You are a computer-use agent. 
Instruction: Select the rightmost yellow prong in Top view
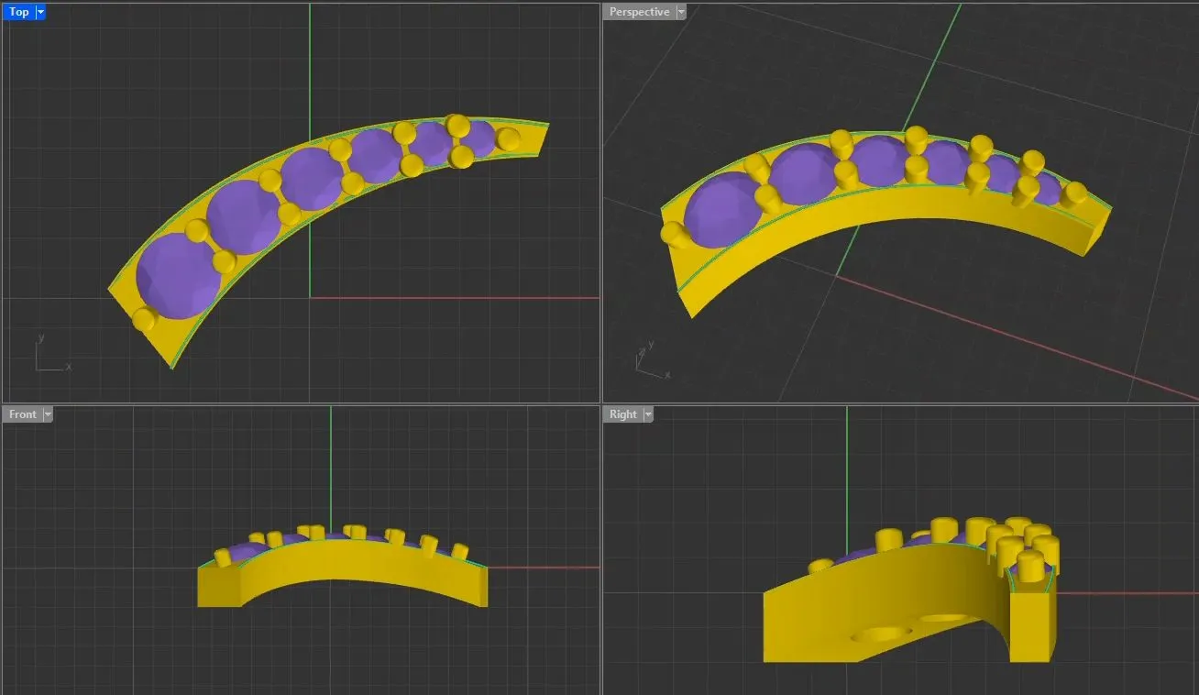pos(508,139)
